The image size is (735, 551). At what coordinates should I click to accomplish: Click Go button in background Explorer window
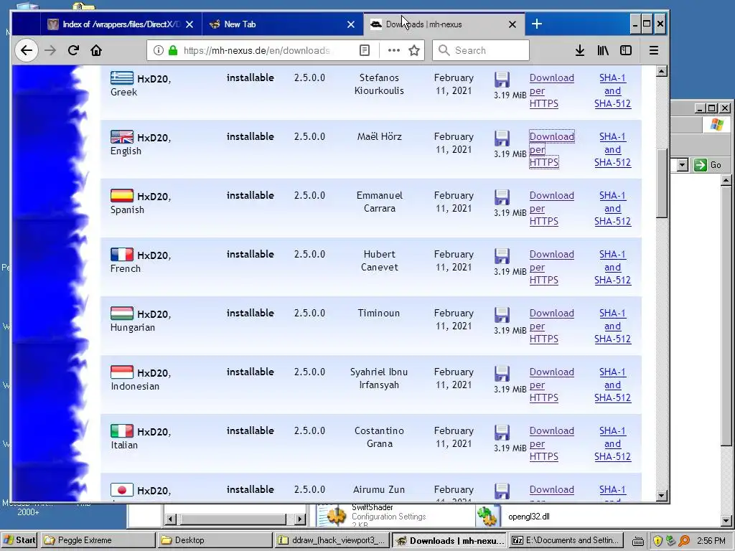708,165
